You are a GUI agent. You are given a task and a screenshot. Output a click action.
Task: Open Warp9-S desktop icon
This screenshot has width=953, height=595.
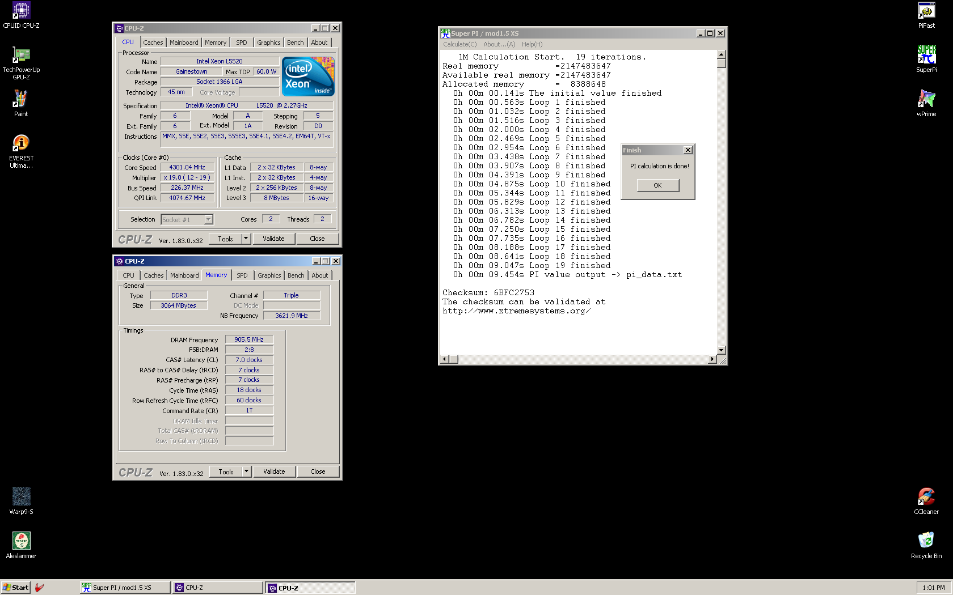[21, 501]
